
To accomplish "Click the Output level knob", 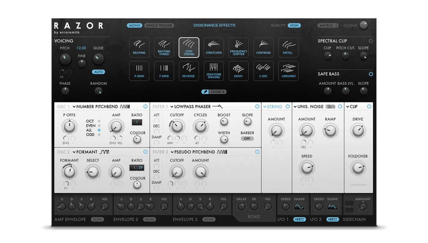I will tap(363, 25).
